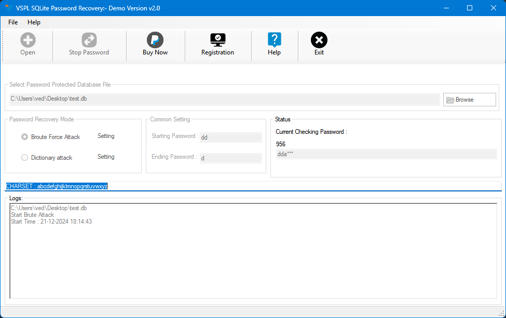Click the VSPL app logo in title bar
This screenshot has width=506, height=318.
[x=8, y=8]
